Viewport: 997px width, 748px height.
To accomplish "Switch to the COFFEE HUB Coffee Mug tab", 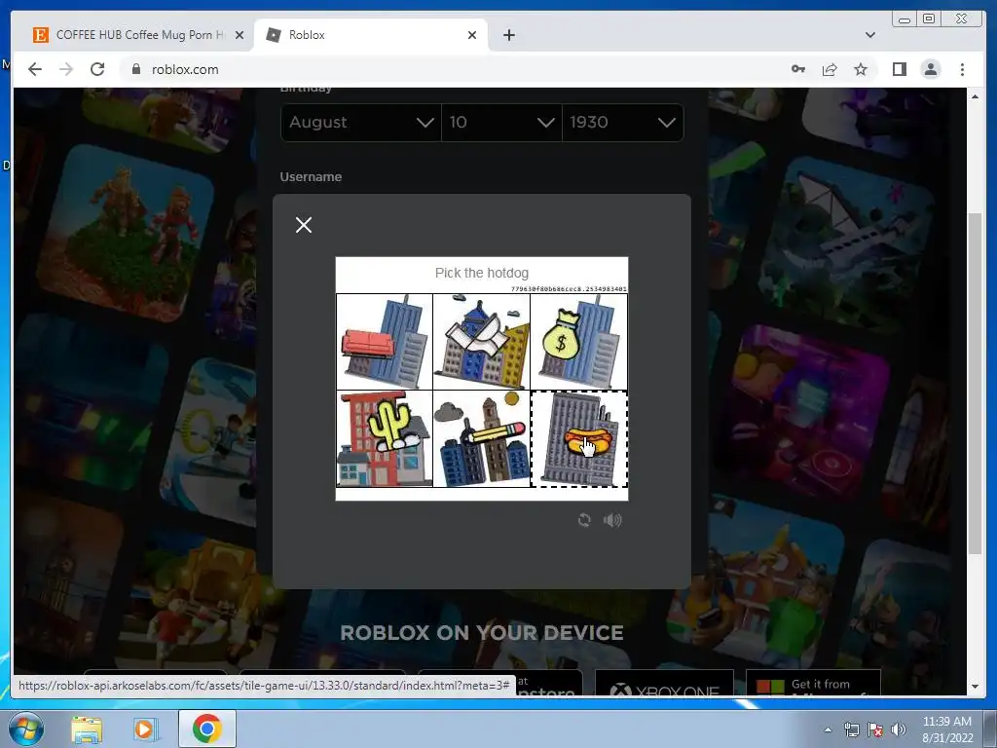I will pyautogui.click(x=139, y=35).
